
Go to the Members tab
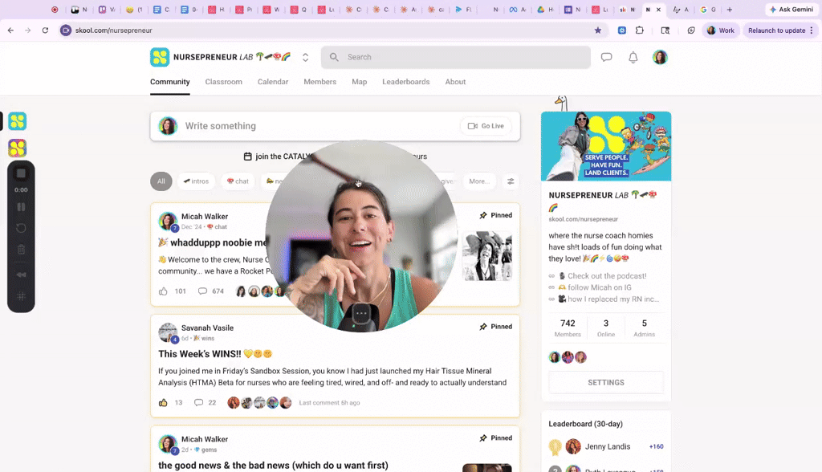coord(319,82)
